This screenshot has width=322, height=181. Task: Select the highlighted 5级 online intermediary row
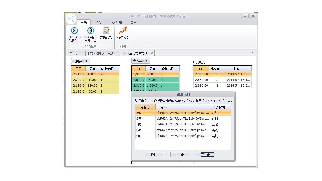coord(183,113)
